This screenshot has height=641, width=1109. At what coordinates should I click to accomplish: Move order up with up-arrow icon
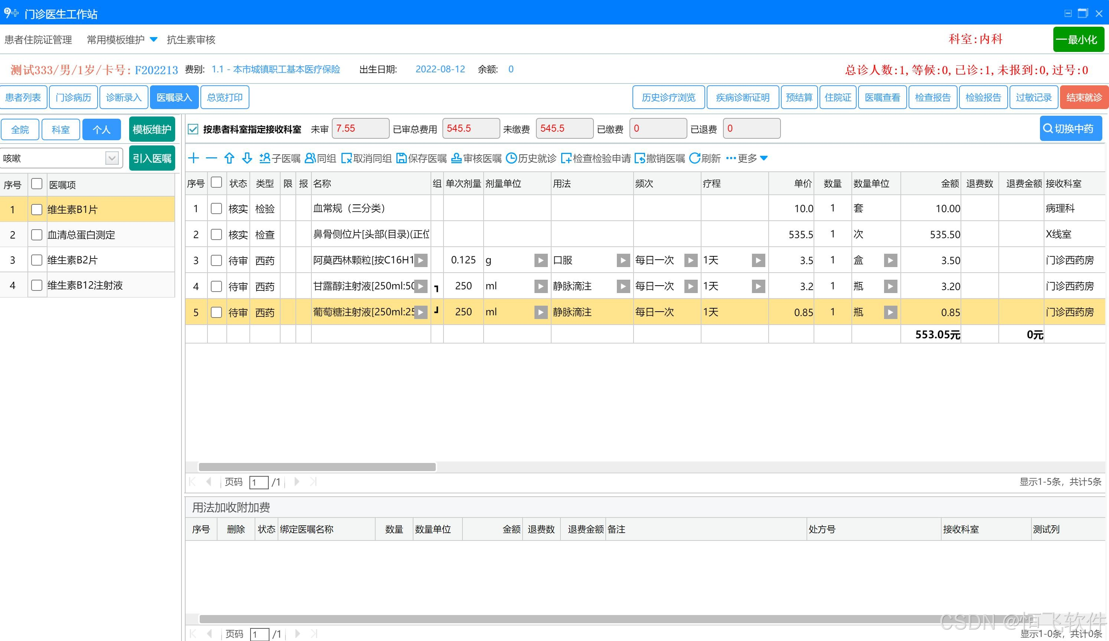(229, 158)
